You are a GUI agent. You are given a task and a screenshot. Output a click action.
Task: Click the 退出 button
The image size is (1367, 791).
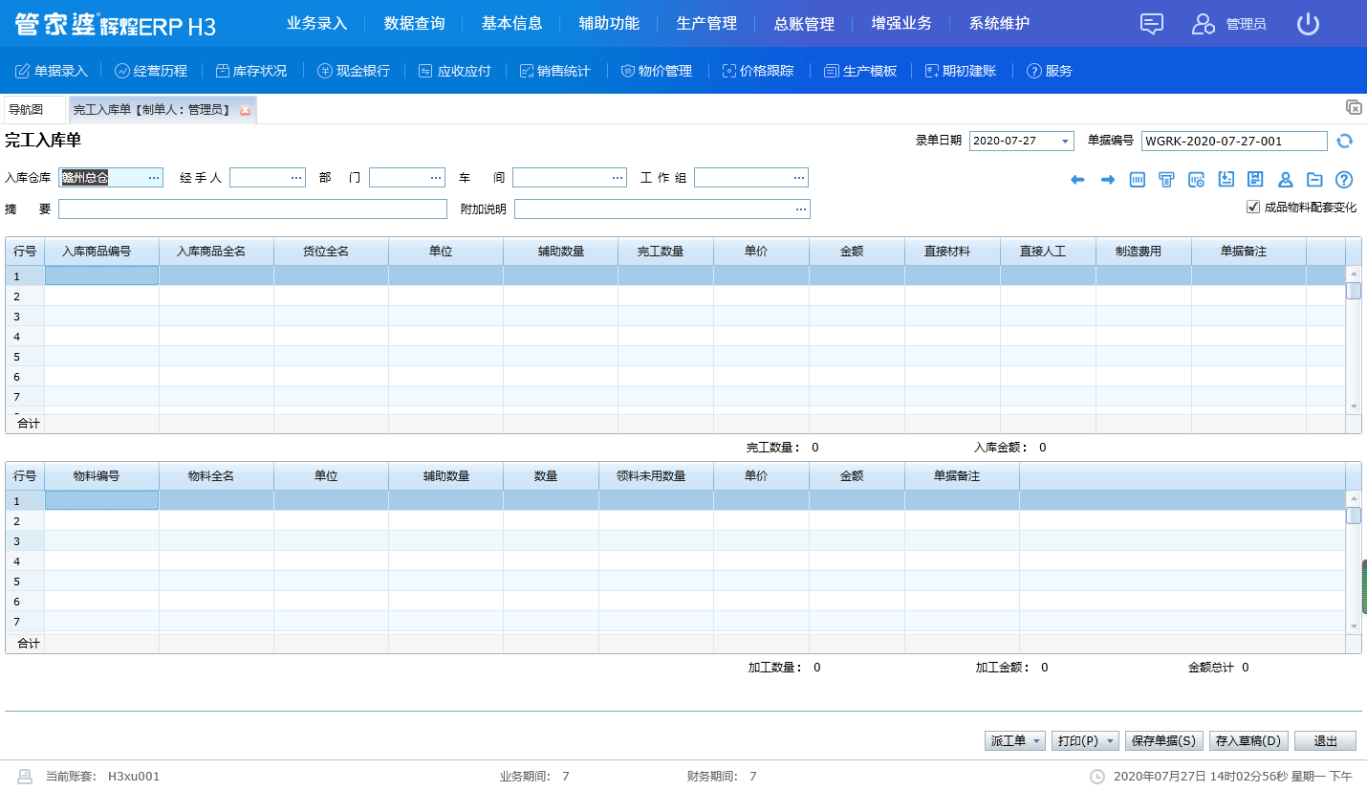[x=1325, y=741]
